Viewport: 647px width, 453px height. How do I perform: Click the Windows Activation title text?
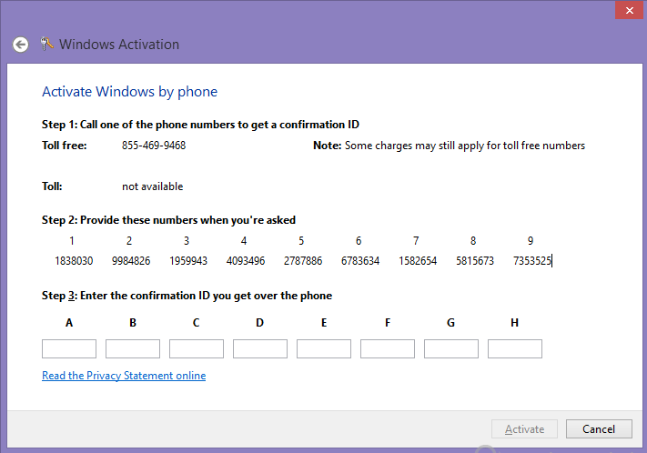(x=119, y=45)
